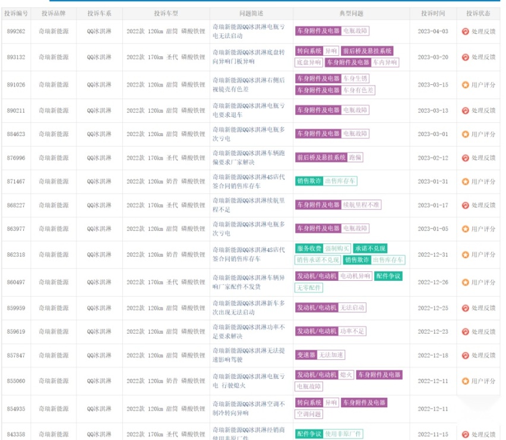
Task: Click the 电动机异响 tag in row 860497
Action: click(355, 276)
